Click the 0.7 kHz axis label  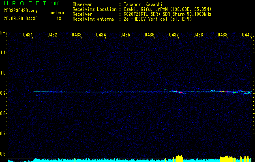(4, 134)
